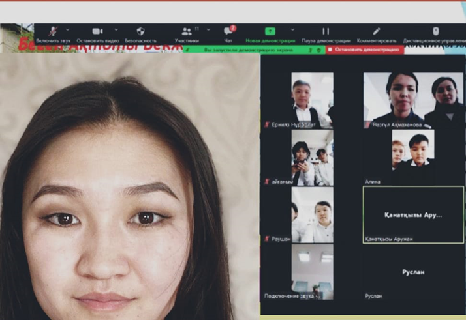Click the muted mic icon beside Назгүл Ақмазанова
Image resolution: width=466 pixels, height=320 pixels.
pos(367,124)
